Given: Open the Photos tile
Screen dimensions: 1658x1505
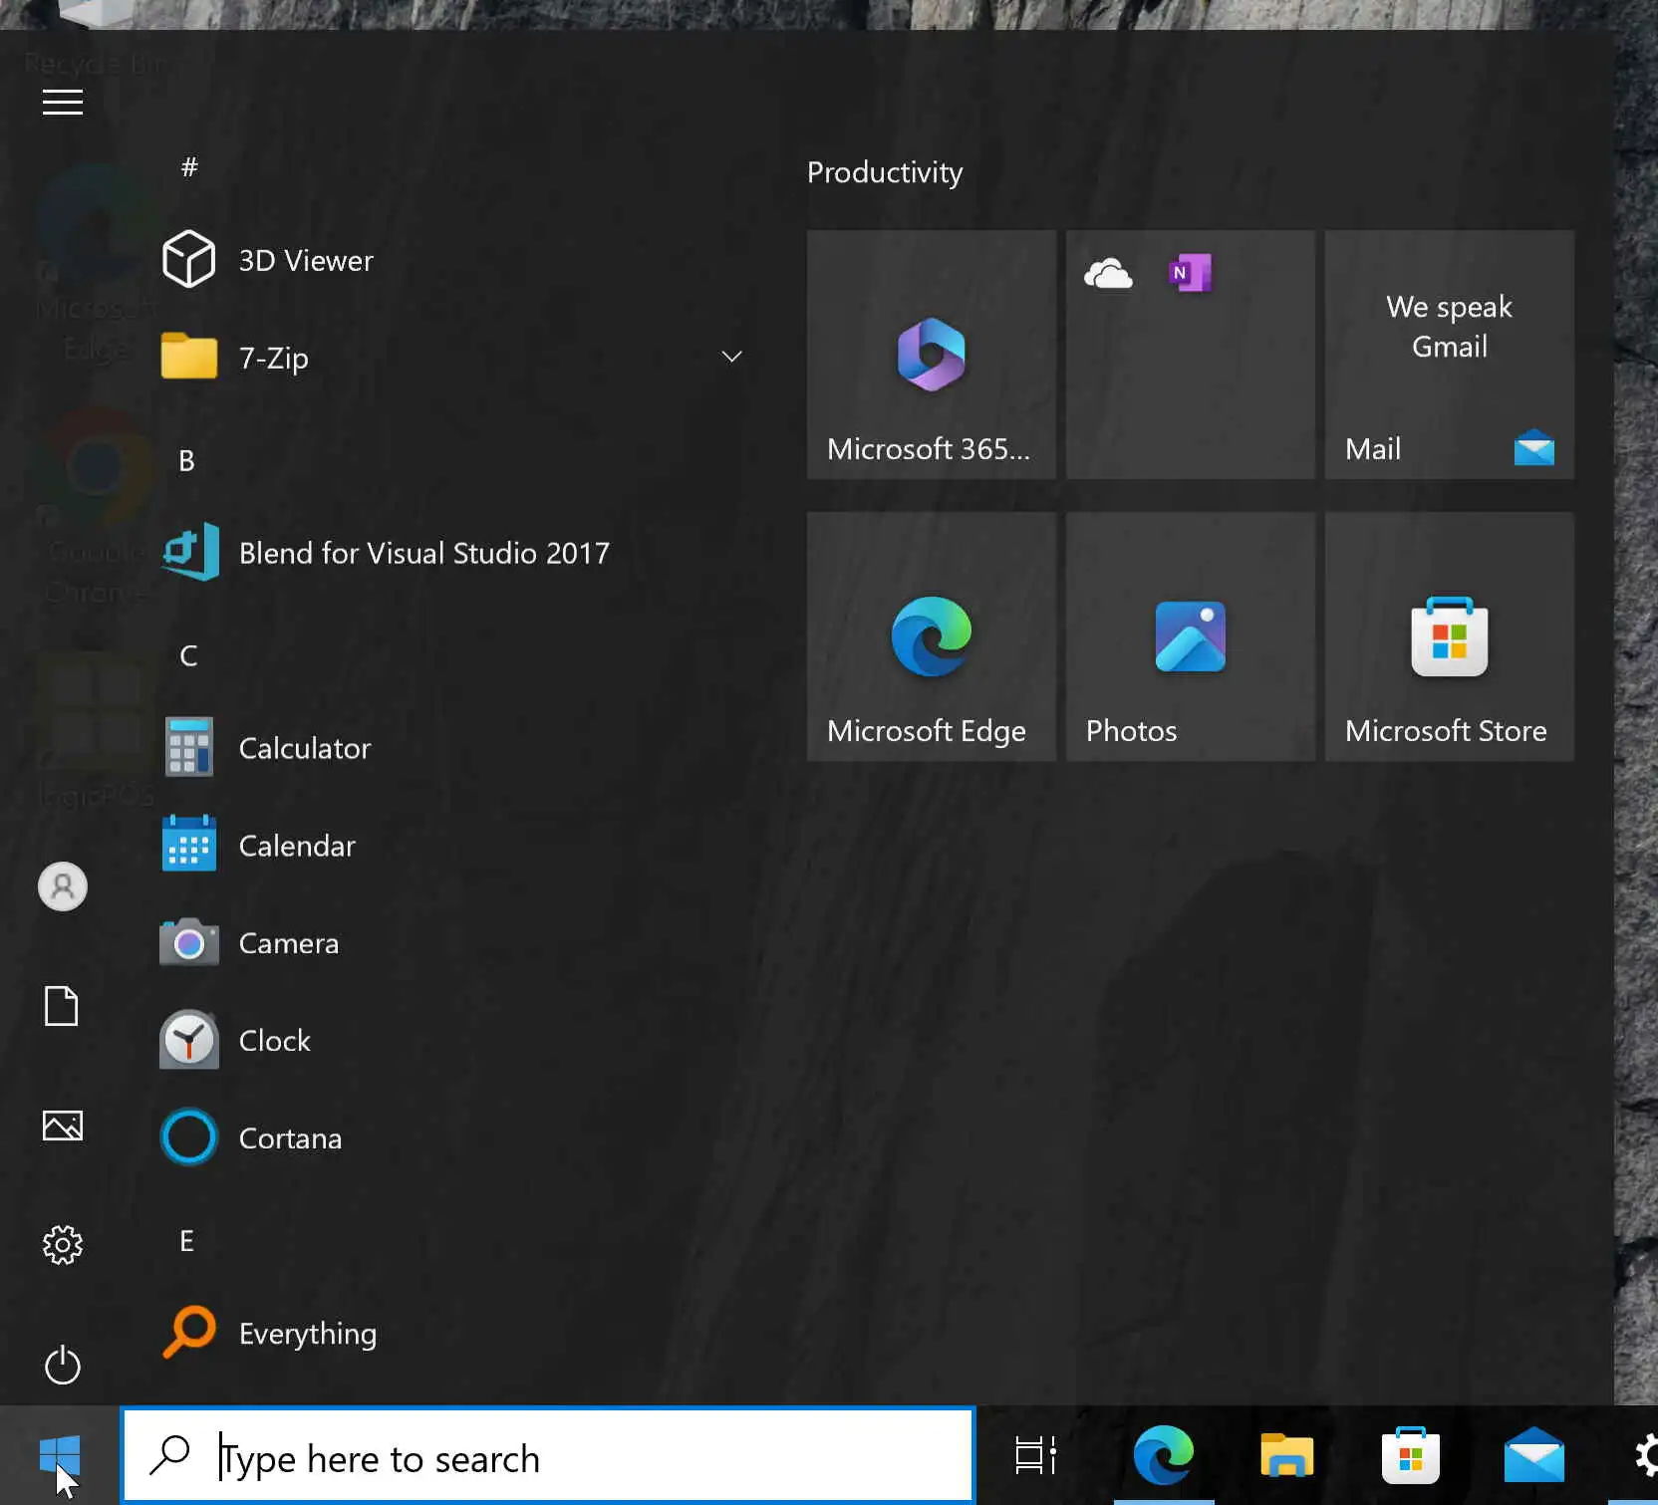Looking at the screenshot, I should click(x=1191, y=636).
